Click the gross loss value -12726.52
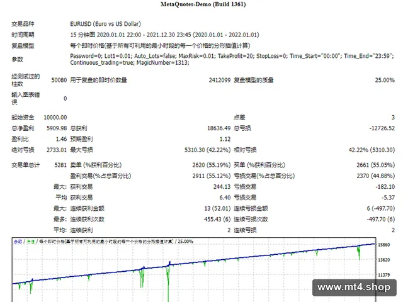This screenshot has width=403, height=302. pyautogui.click(x=382, y=128)
